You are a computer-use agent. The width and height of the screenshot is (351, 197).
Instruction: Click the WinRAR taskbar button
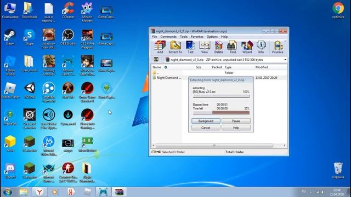tap(119, 192)
